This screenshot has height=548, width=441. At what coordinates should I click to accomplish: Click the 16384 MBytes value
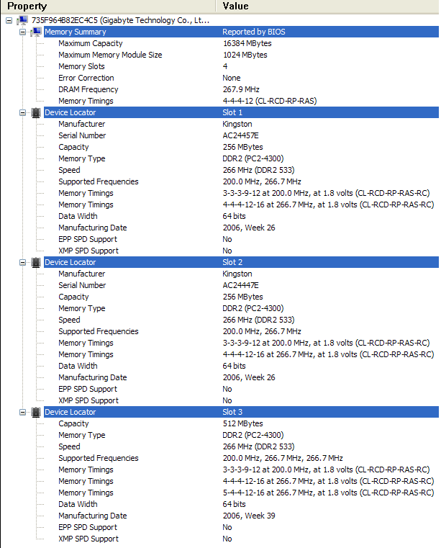pos(247,43)
